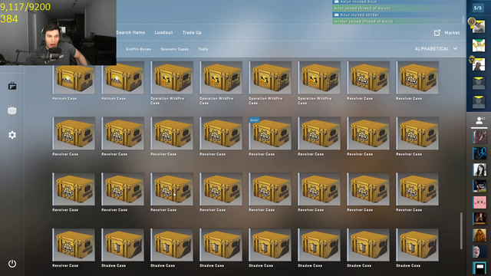491x276 pixels.
Task: Open the friend with the laughing face avatar
Action: (479, 251)
